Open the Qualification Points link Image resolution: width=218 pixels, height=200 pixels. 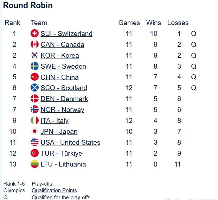coord(54,190)
